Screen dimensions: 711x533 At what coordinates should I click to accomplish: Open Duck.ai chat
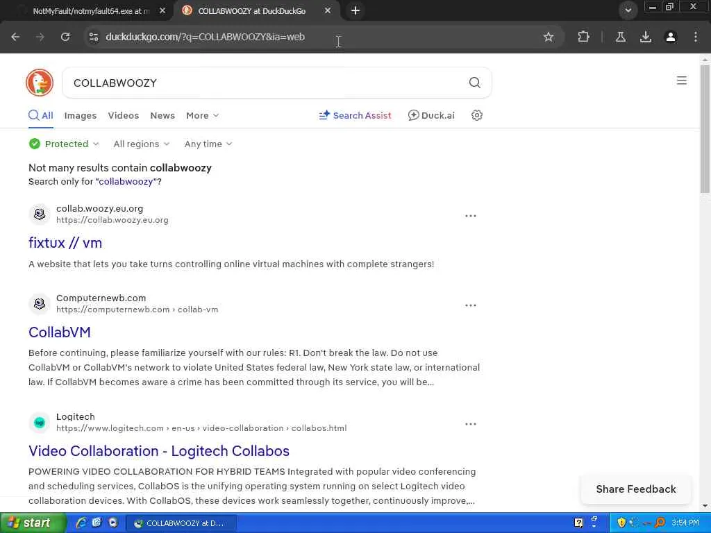[x=431, y=116]
